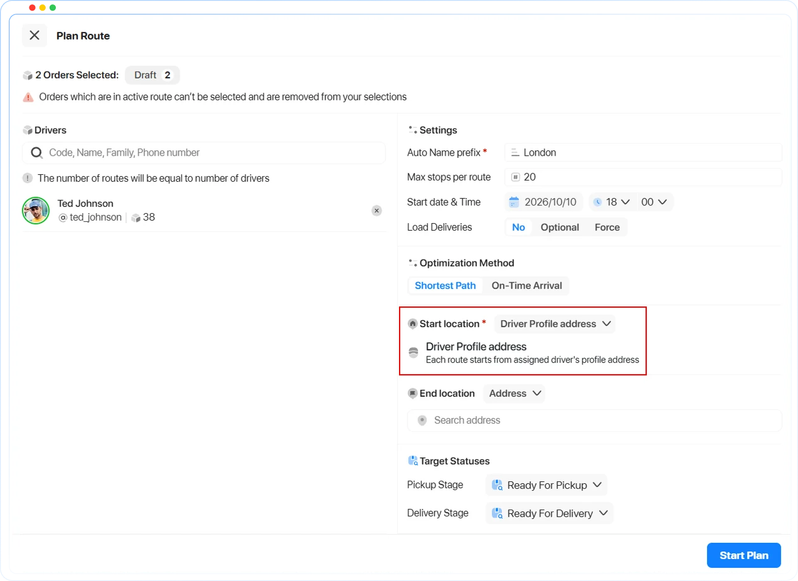Click the Load Deliveries label

[439, 228]
